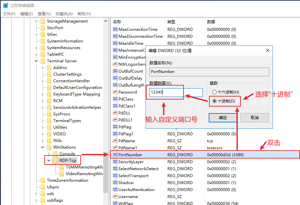The image size is (300, 205).
Task: Collapse the RDP-Tcp tree node
Action: pyautogui.click(x=49, y=160)
